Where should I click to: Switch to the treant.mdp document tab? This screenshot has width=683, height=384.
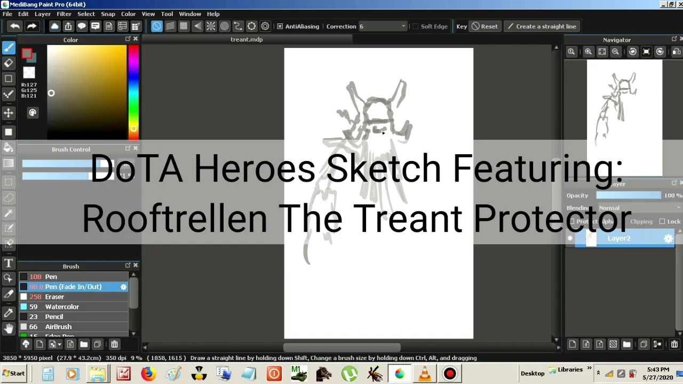coord(247,39)
